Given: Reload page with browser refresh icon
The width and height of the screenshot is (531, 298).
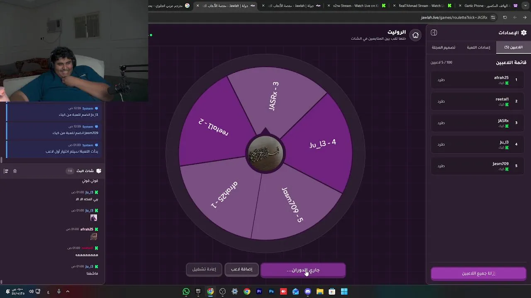Looking at the screenshot, I should coord(505,17).
